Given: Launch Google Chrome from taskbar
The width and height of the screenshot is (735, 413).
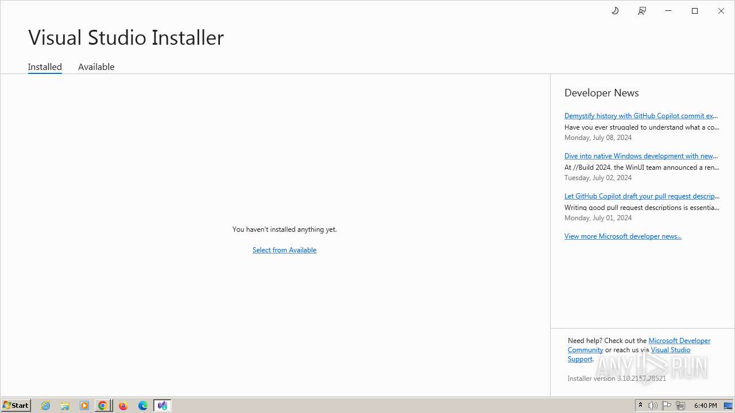Looking at the screenshot, I should point(103,406).
